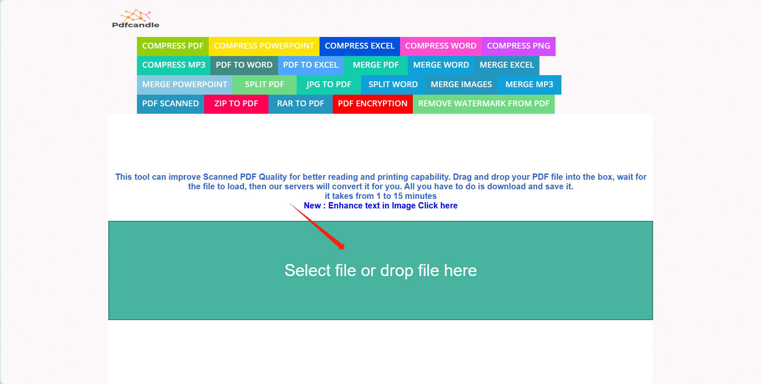Open the SPLIT WORD tool
Viewport: 761px width, 384px height.
pyautogui.click(x=393, y=84)
